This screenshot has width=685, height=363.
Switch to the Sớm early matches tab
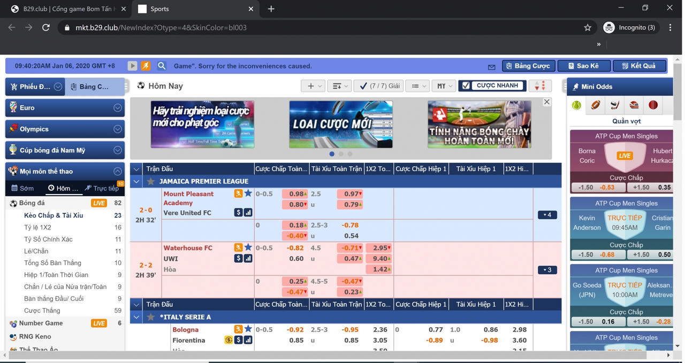pyautogui.click(x=22, y=188)
